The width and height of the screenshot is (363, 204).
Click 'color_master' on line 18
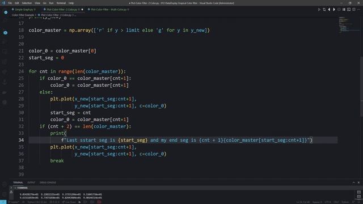tap(45, 30)
